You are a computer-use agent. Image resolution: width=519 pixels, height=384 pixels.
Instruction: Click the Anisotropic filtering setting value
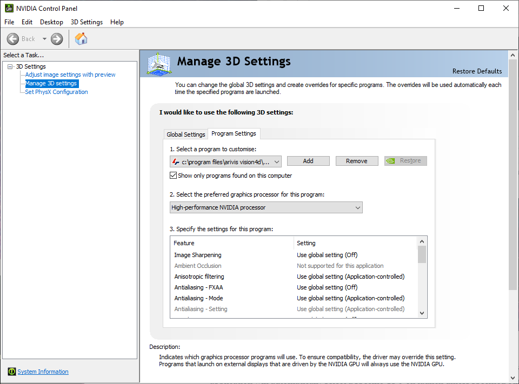coord(350,277)
